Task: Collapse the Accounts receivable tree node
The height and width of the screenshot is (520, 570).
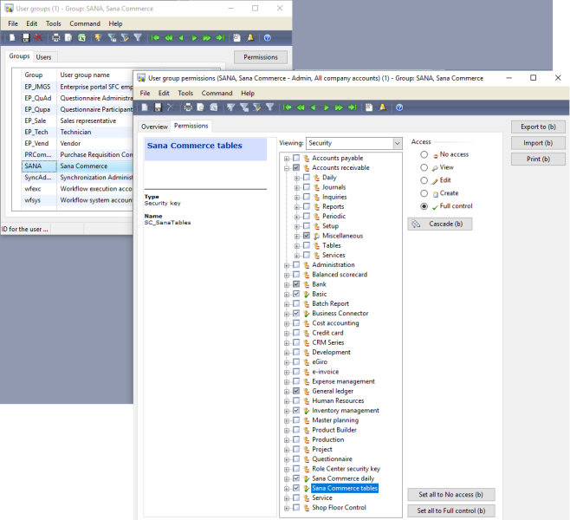Action: coord(287,168)
